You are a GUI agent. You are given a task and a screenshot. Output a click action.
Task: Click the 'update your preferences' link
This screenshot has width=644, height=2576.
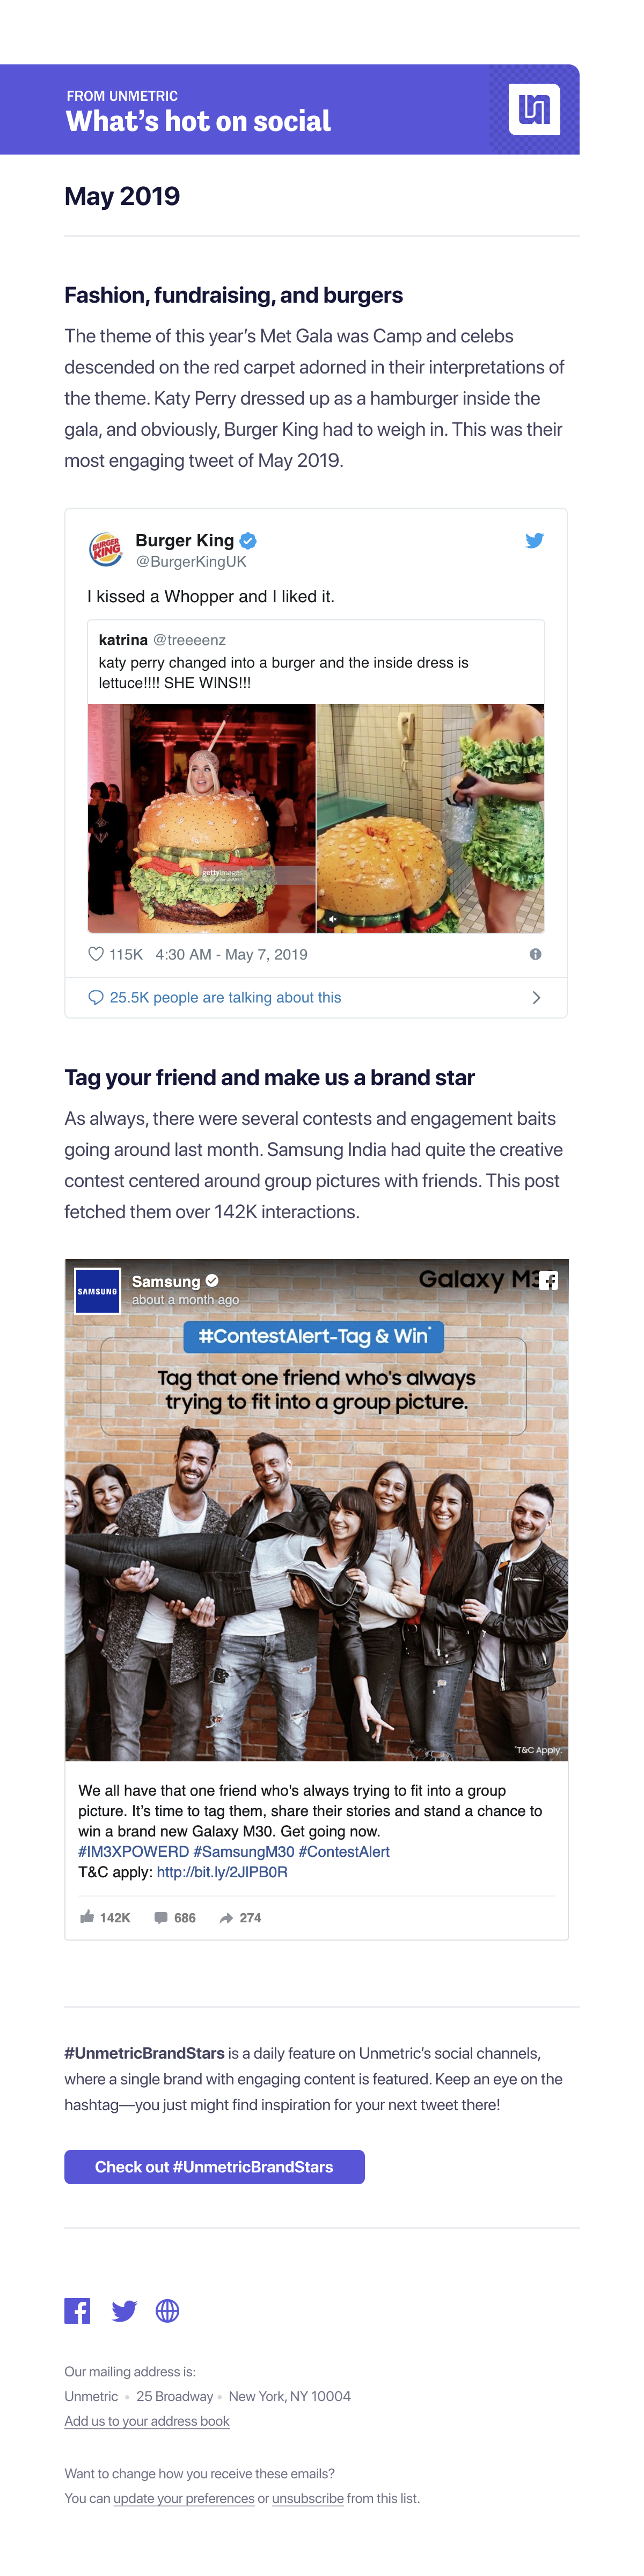click(x=184, y=2498)
